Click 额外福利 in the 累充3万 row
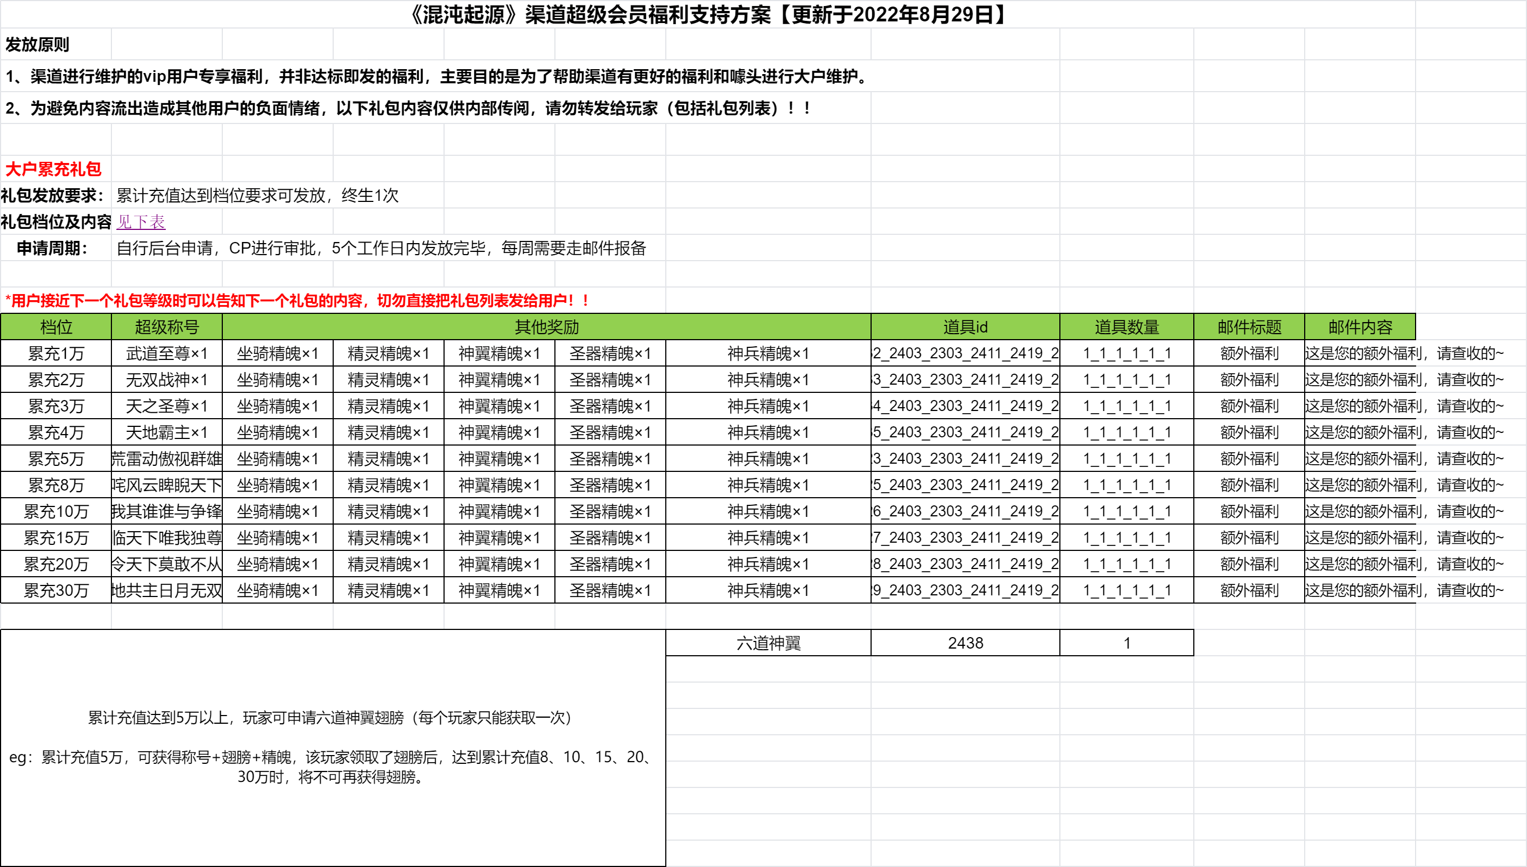Image resolution: width=1527 pixels, height=867 pixels. (x=1249, y=406)
